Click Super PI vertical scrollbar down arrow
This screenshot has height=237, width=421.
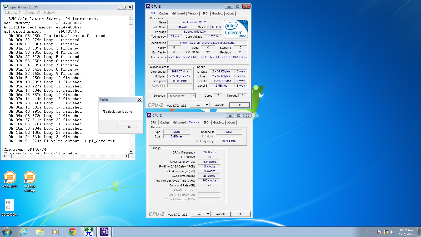131,151
